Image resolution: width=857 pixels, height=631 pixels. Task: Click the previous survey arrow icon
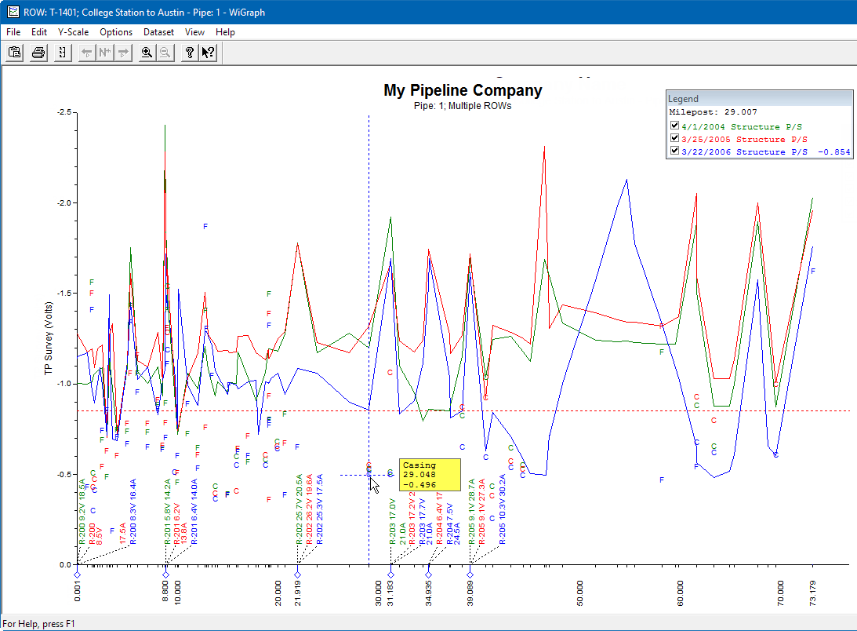click(86, 52)
